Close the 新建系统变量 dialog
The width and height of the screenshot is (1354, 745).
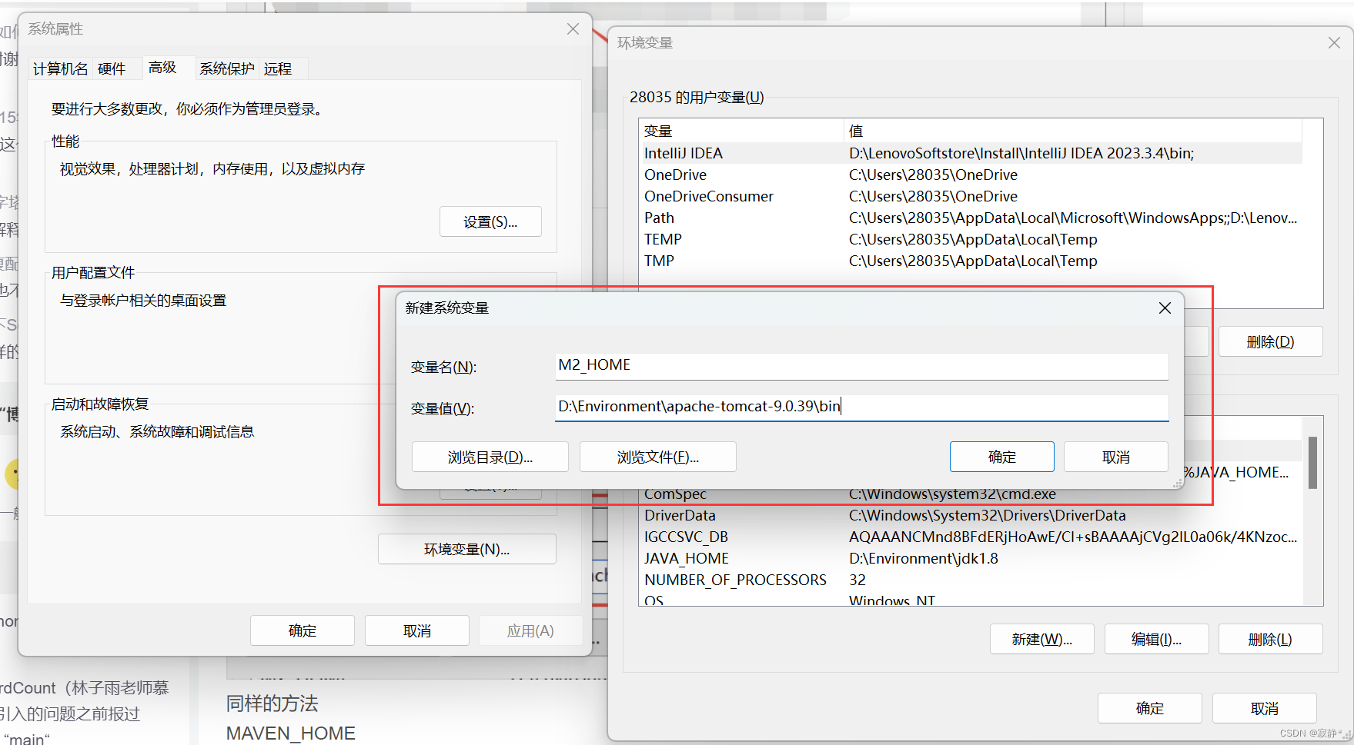coord(1165,308)
